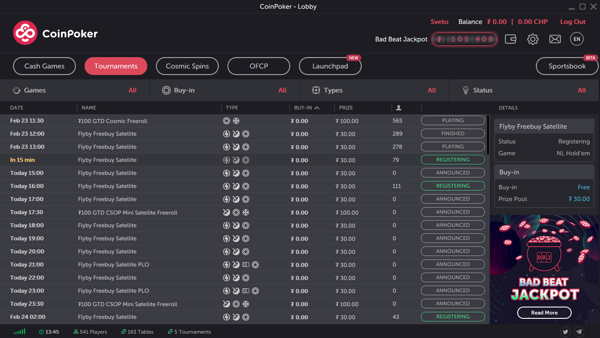Expand the Games filter dropdown
The width and height of the screenshot is (600, 338).
pyautogui.click(x=75, y=90)
